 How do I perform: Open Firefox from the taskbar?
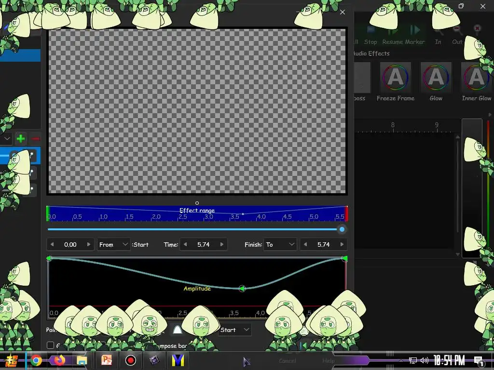(x=59, y=360)
